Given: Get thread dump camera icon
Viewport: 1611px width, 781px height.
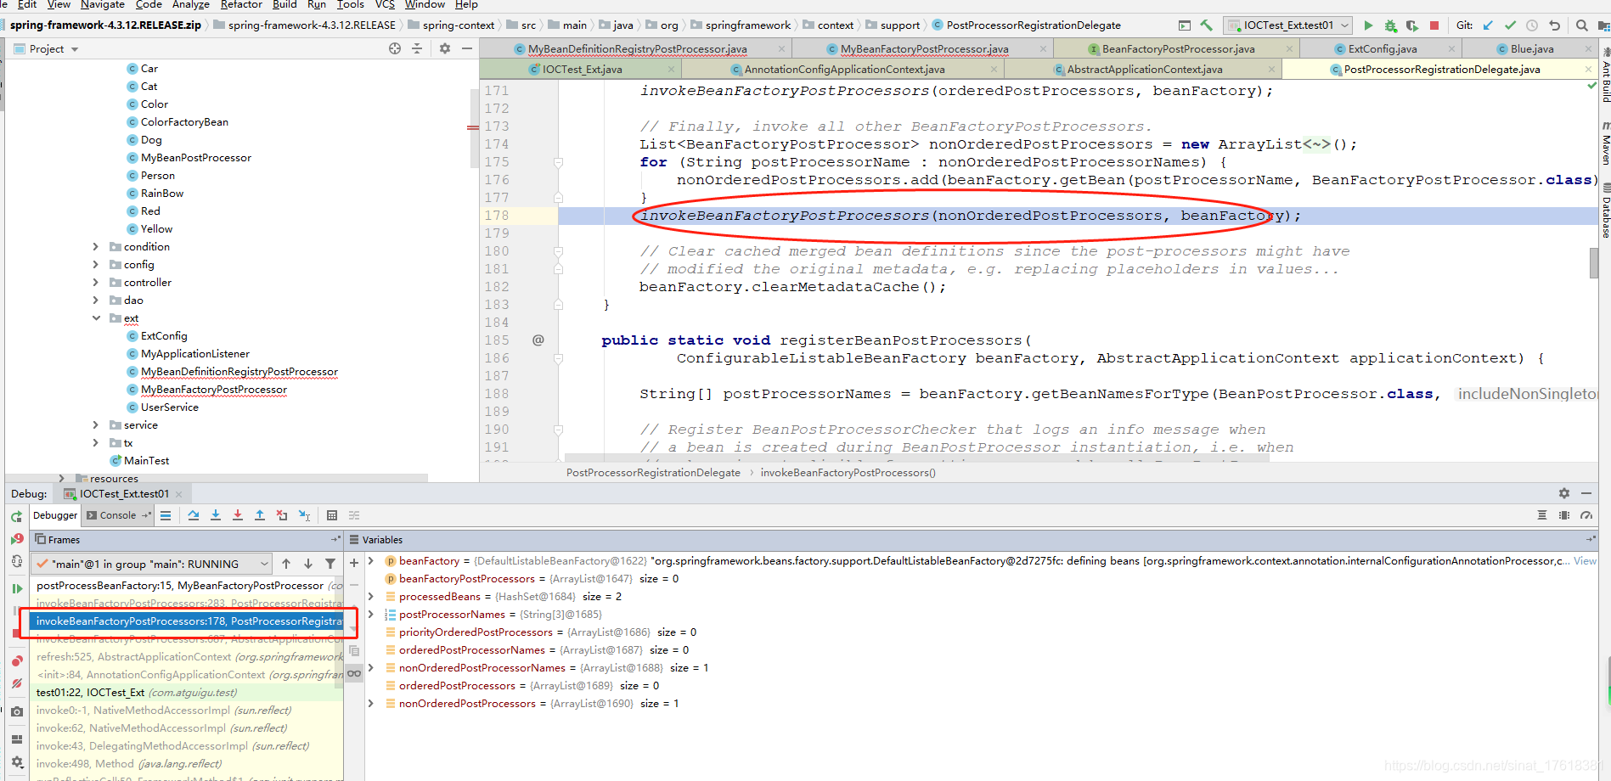Looking at the screenshot, I should point(17,712).
